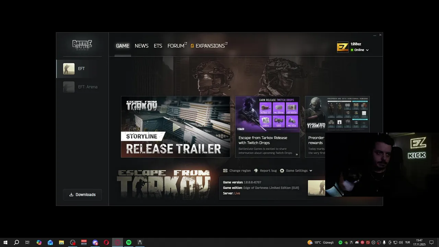Open the weather widget showing 18°C Güneşli
This screenshot has width=439, height=247.
click(x=320, y=243)
